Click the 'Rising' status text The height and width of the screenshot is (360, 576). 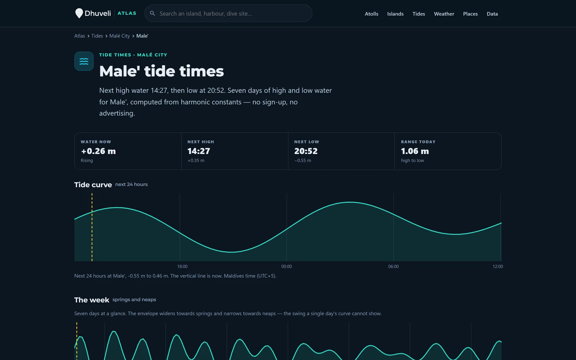87,161
